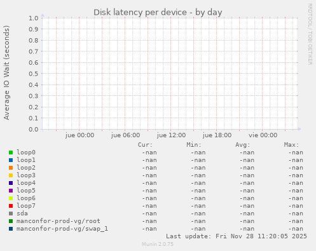Select the loop7 legend label

click(x=26, y=206)
